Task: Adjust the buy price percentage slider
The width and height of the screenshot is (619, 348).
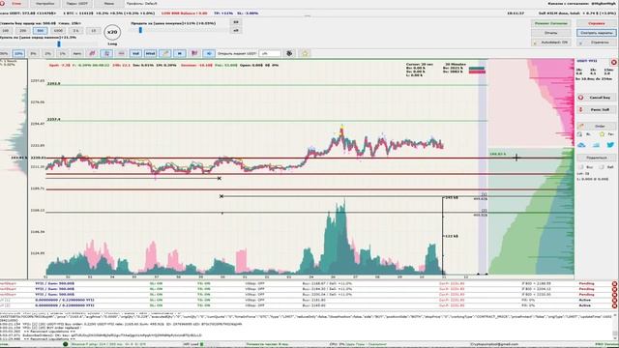Action: pos(59,43)
